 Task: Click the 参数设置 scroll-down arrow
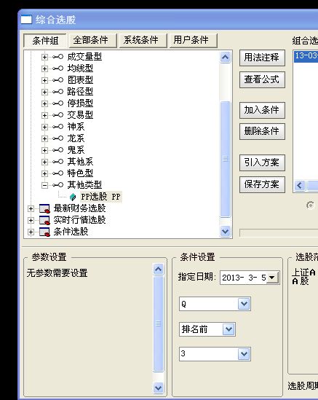(158, 388)
